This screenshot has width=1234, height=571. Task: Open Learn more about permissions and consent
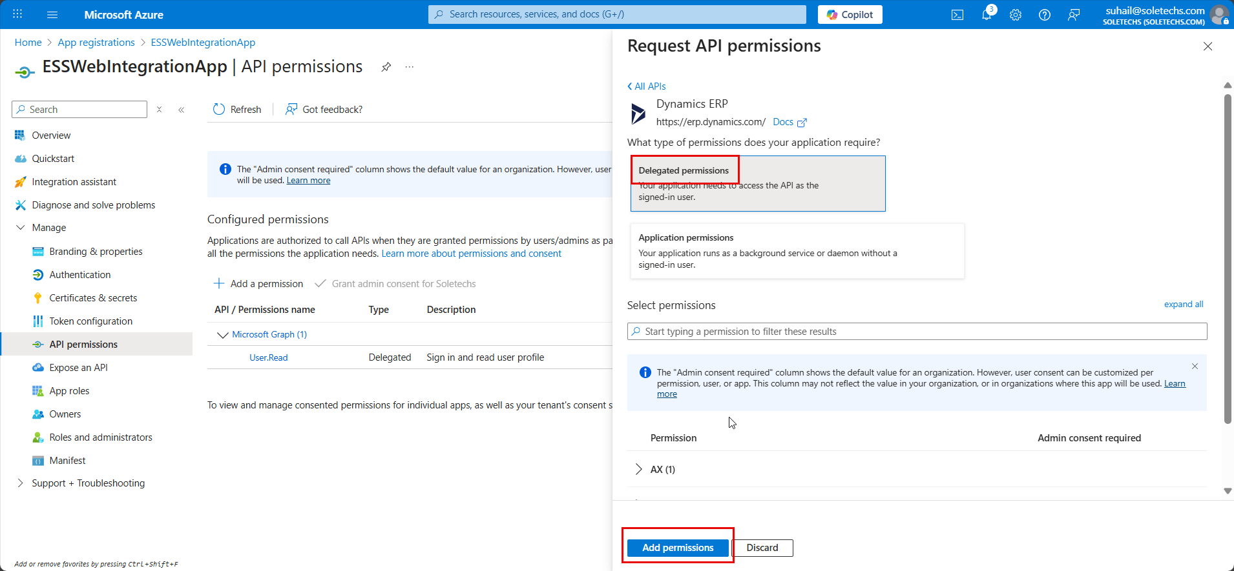[471, 254]
